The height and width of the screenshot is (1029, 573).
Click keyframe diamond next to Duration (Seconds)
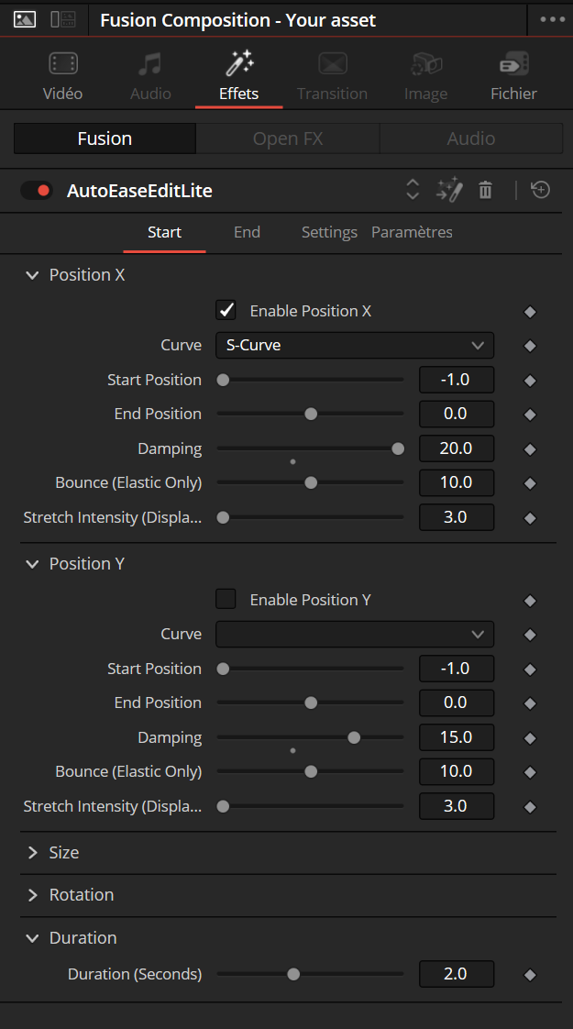pos(530,975)
